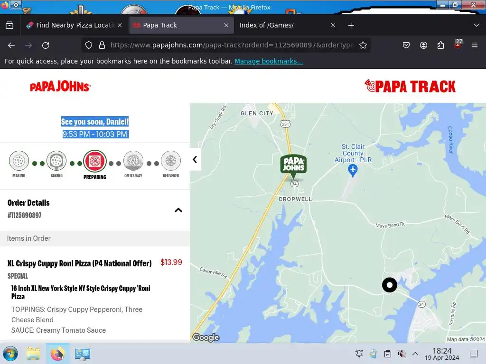Click the Papa Johns logo
The width and height of the screenshot is (486, 364).
(x=60, y=86)
